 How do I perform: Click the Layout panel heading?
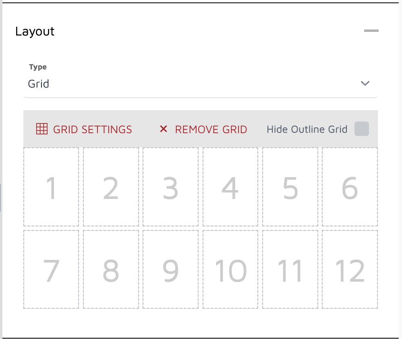[35, 31]
